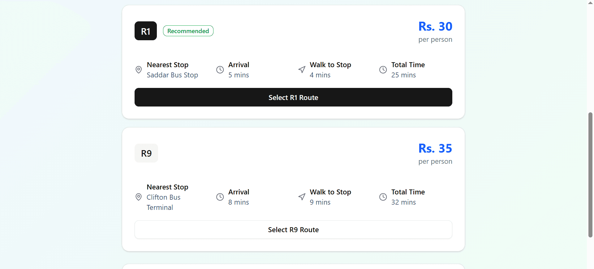Click the clock icon beside R9 Total Time
594x269 pixels.
click(383, 197)
